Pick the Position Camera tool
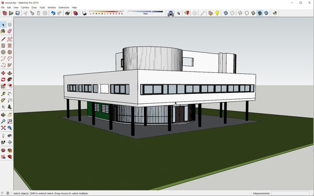 point(3,136)
